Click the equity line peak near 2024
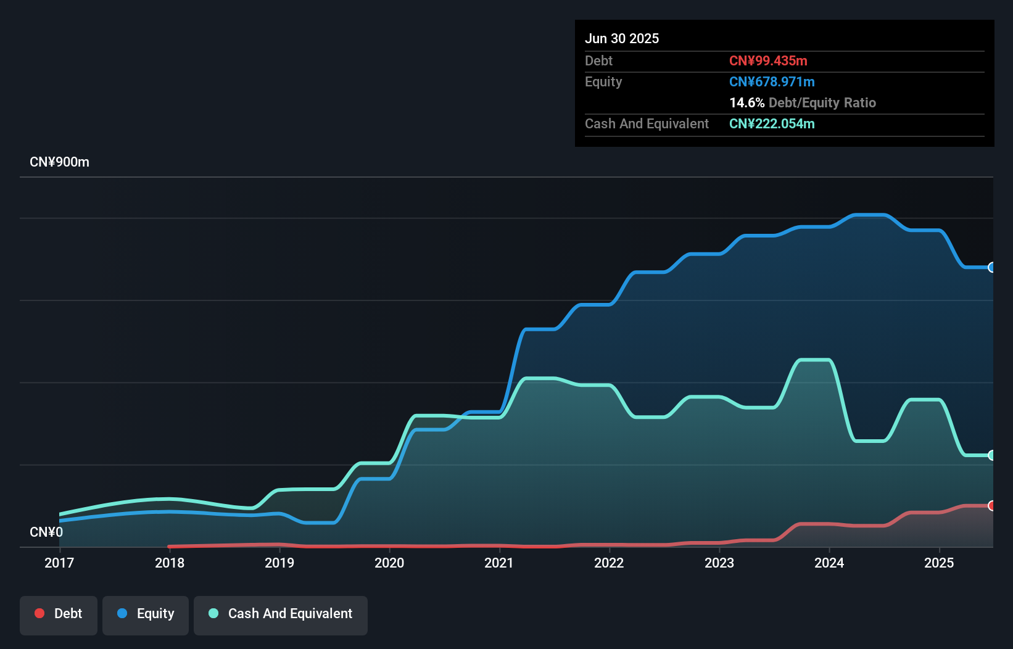The height and width of the screenshot is (649, 1013). coord(870,215)
